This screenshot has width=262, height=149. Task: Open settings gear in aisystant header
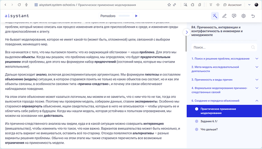[243, 16]
